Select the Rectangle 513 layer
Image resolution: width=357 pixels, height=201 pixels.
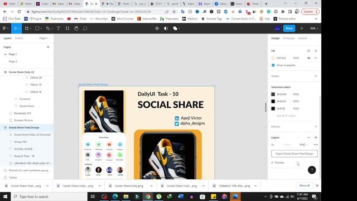[x=22, y=113]
